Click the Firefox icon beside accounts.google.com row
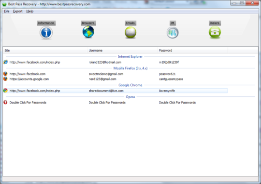This screenshot has height=184, width=261. [5, 79]
